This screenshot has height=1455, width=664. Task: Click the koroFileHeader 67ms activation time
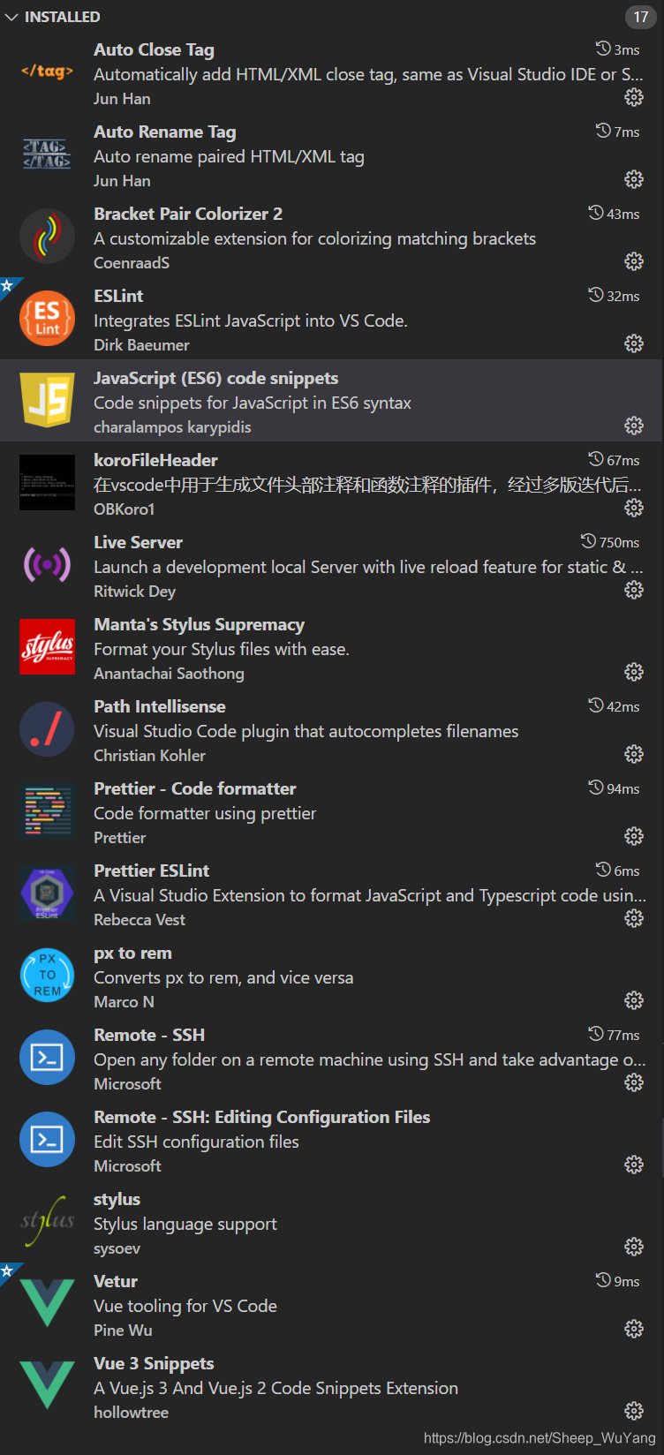pyautogui.click(x=614, y=460)
